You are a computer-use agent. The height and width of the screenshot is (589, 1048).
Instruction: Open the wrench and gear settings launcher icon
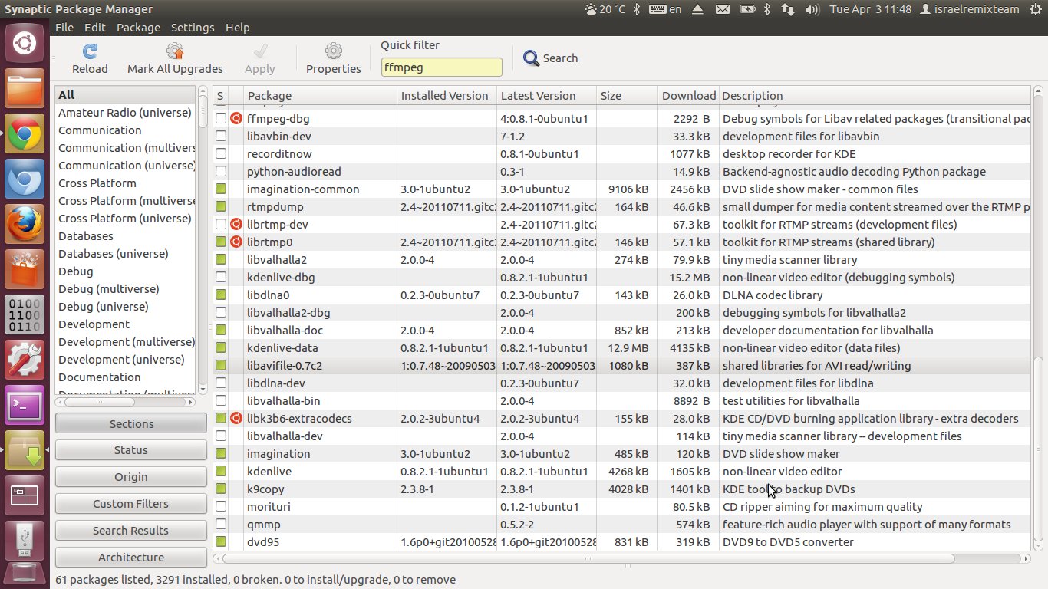25,359
